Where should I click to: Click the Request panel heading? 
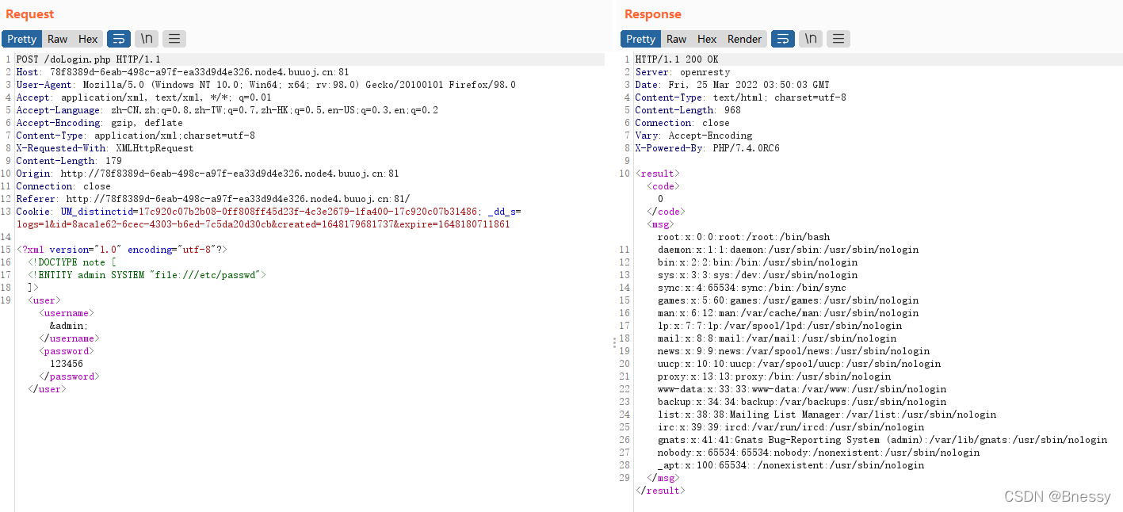point(30,13)
